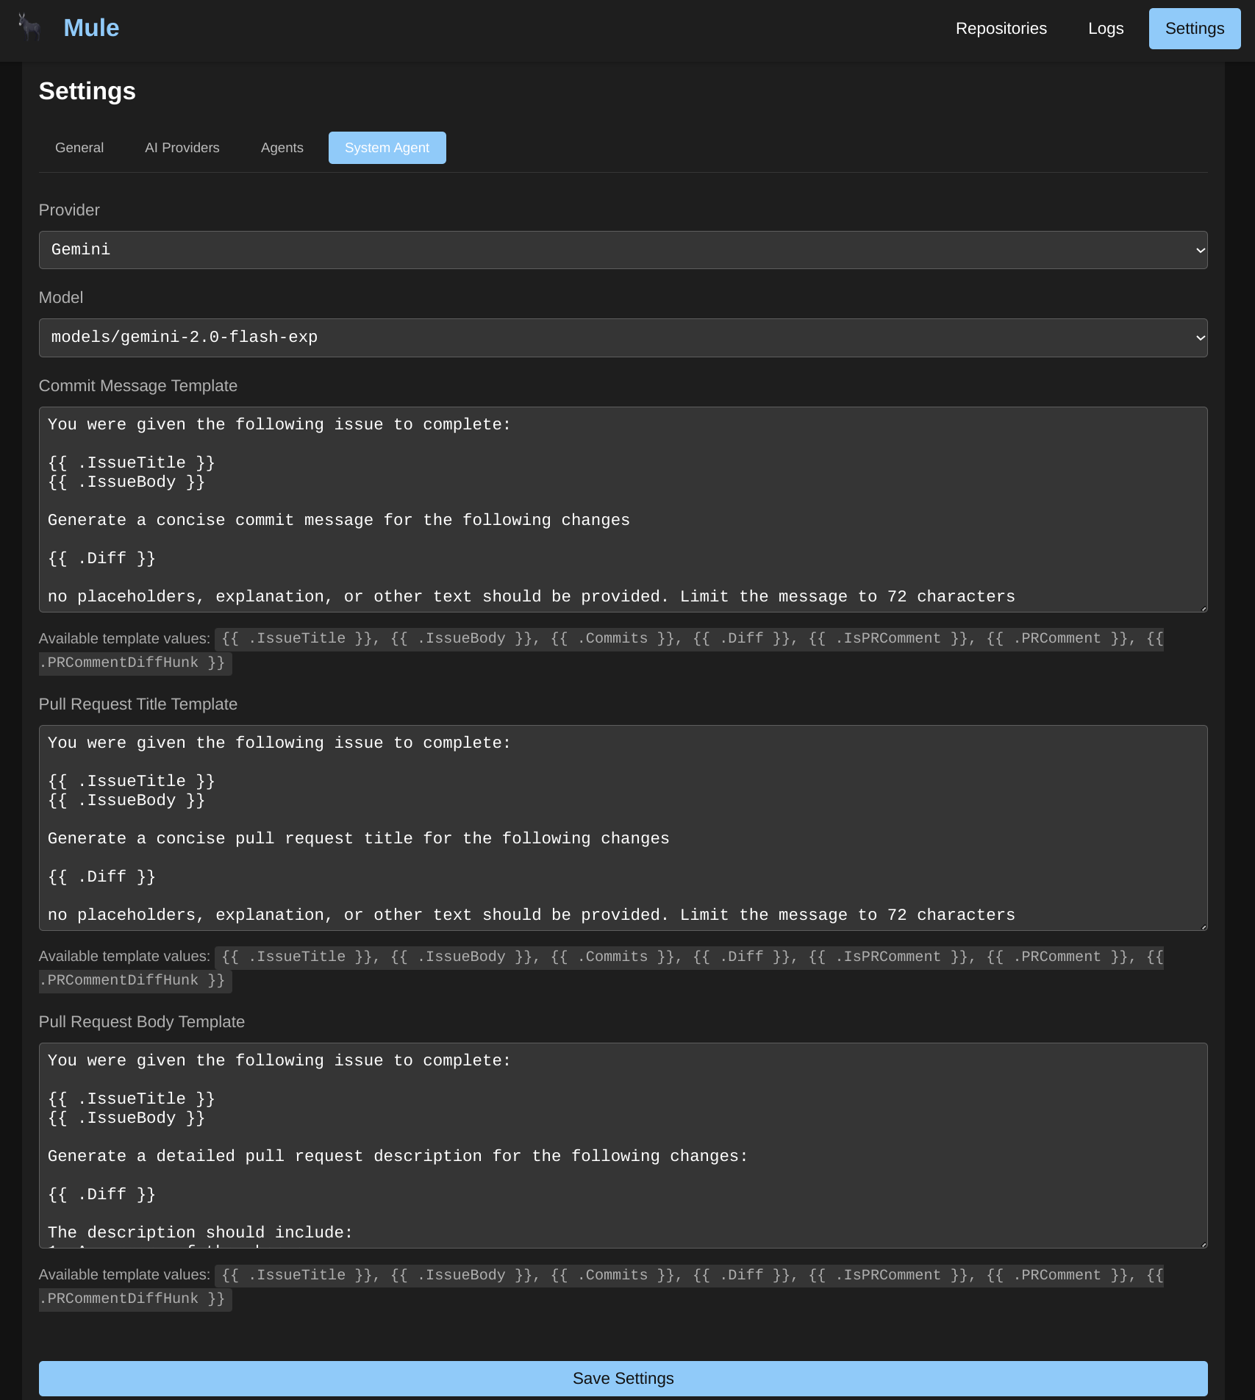Click the Settings page heading
The width and height of the screenshot is (1255, 1400).
tap(87, 91)
